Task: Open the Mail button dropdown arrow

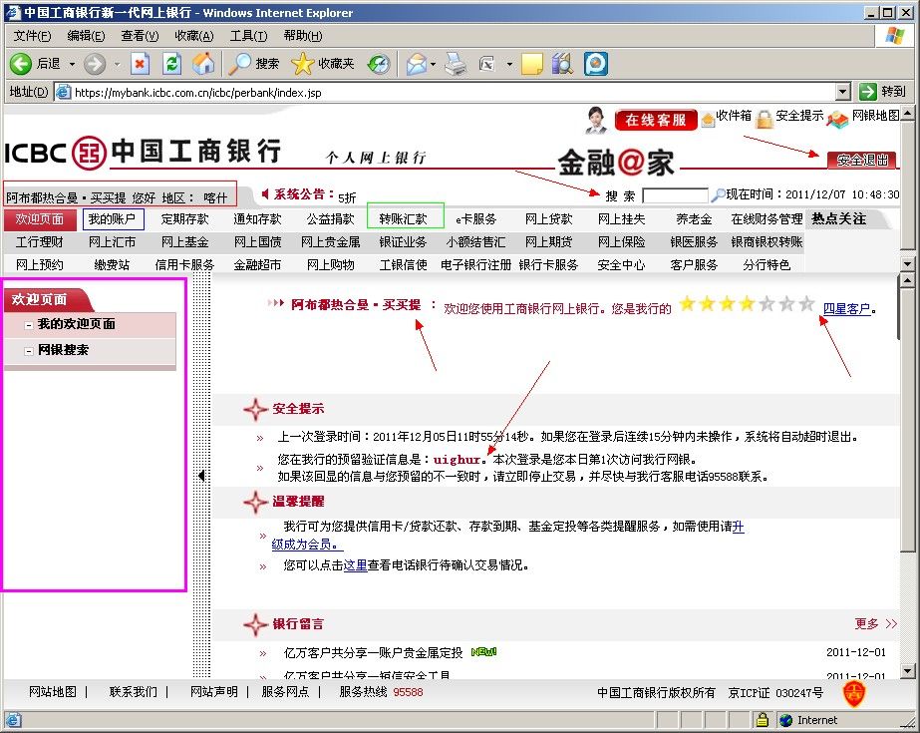Action: click(433, 64)
